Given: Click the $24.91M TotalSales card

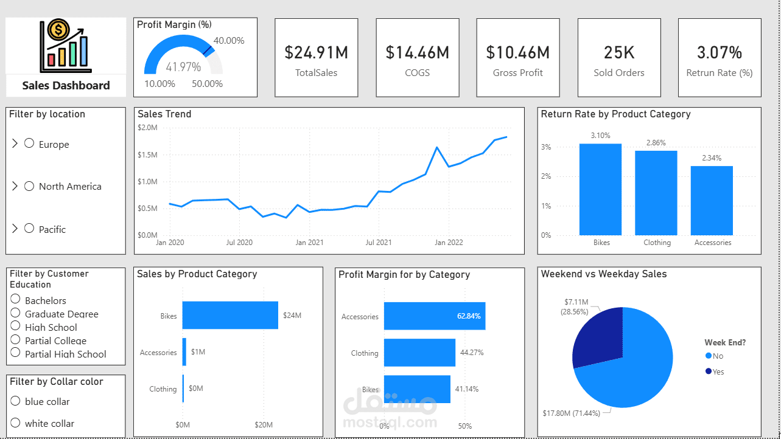Looking at the screenshot, I should pyautogui.click(x=317, y=58).
